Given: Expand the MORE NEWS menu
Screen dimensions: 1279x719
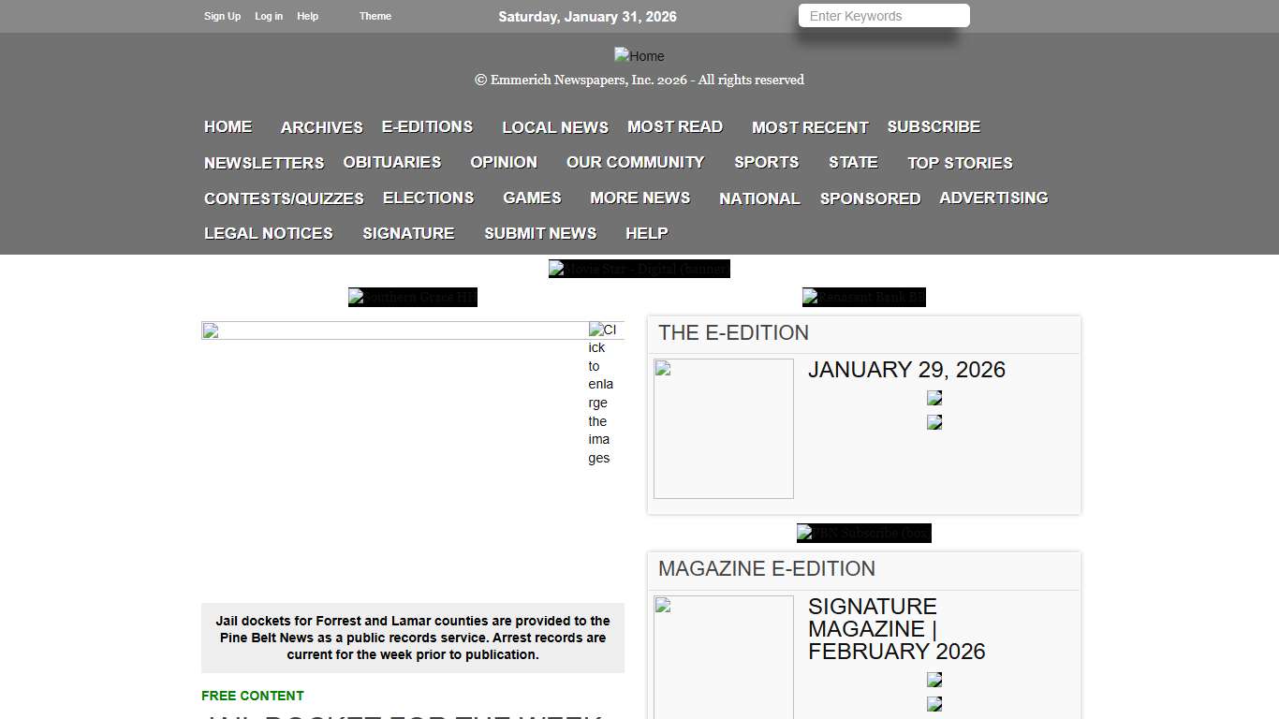Looking at the screenshot, I should 639,198.
